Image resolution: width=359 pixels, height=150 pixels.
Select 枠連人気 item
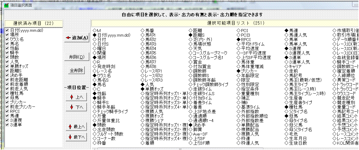(248, 143)
